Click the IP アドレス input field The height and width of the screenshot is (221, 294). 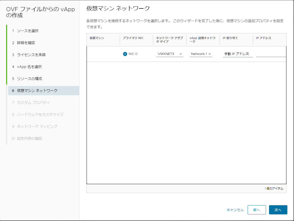point(271,54)
